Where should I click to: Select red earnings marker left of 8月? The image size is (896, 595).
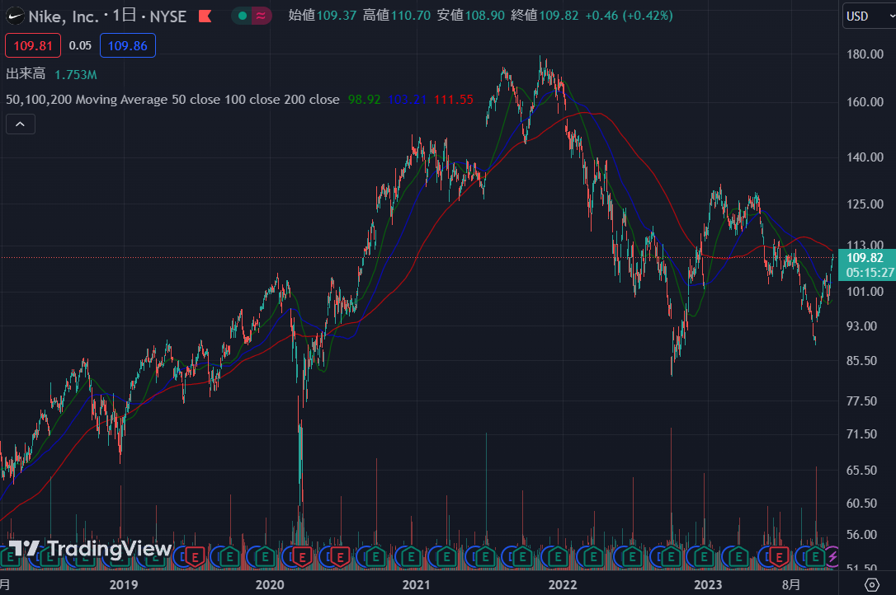pyautogui.click(x=777, y=558)
